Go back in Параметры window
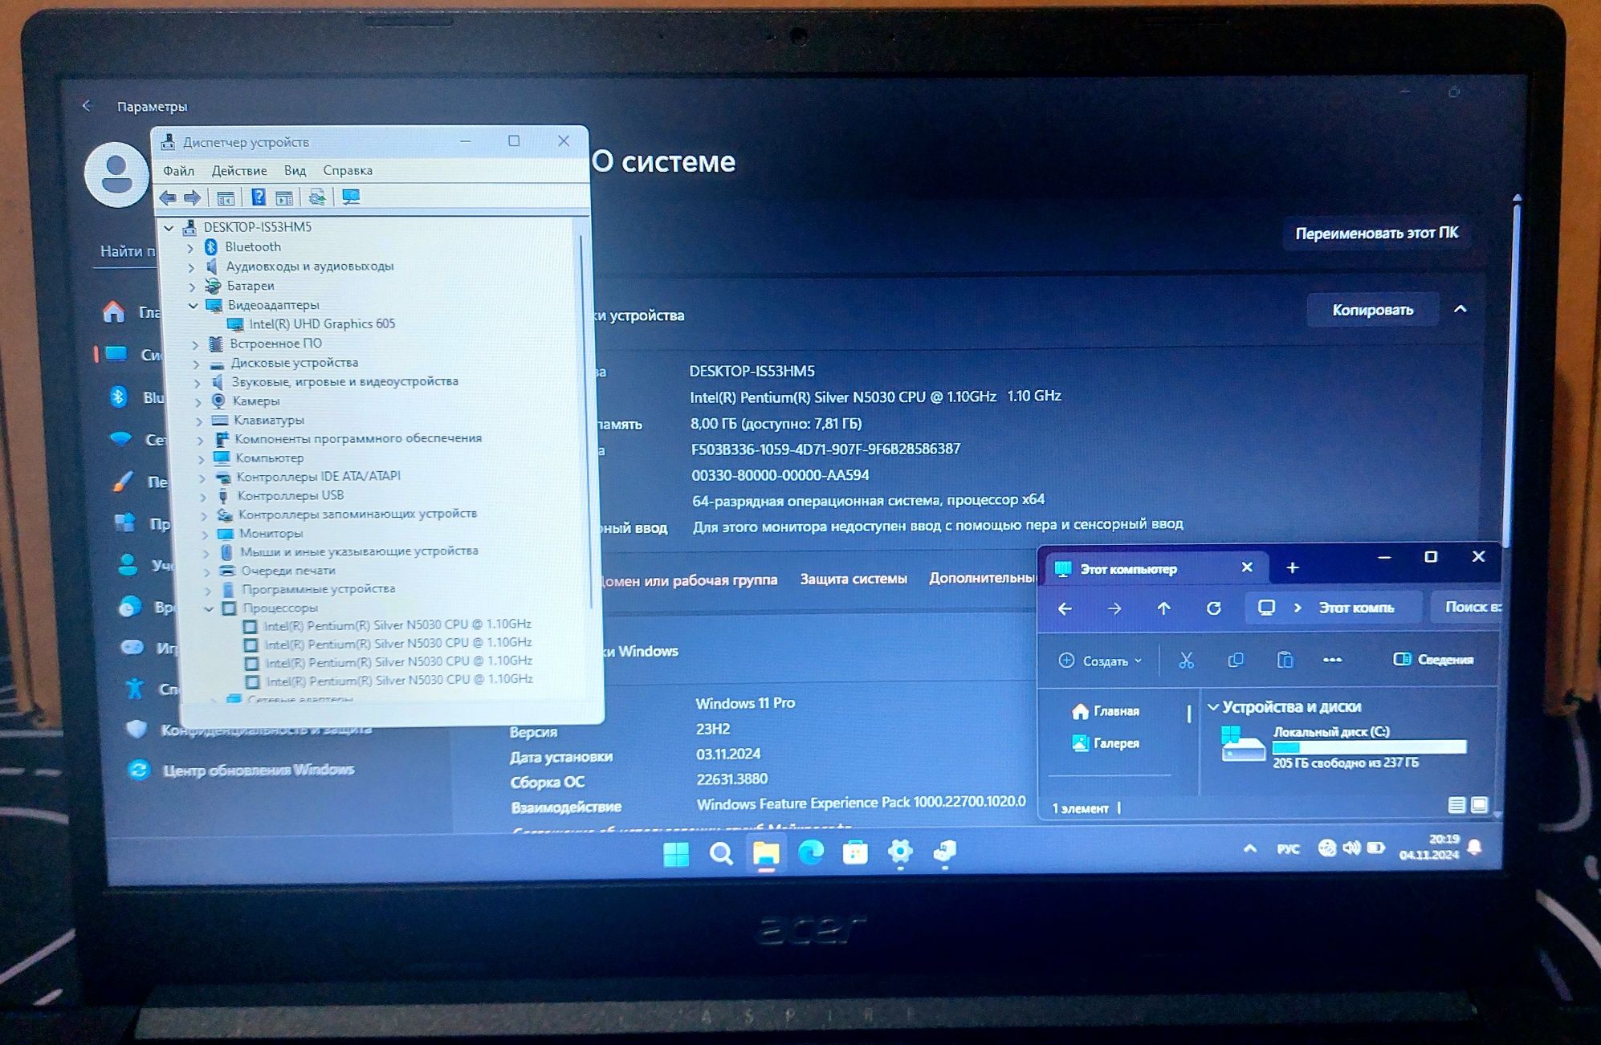Screen dimensions: 1601x1045 (x=87, y=106)
